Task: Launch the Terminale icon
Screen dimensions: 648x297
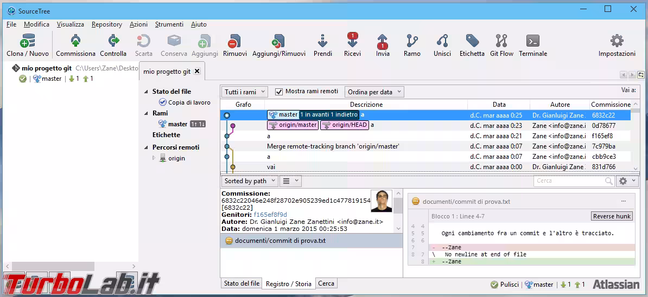Action: (532, 42)
